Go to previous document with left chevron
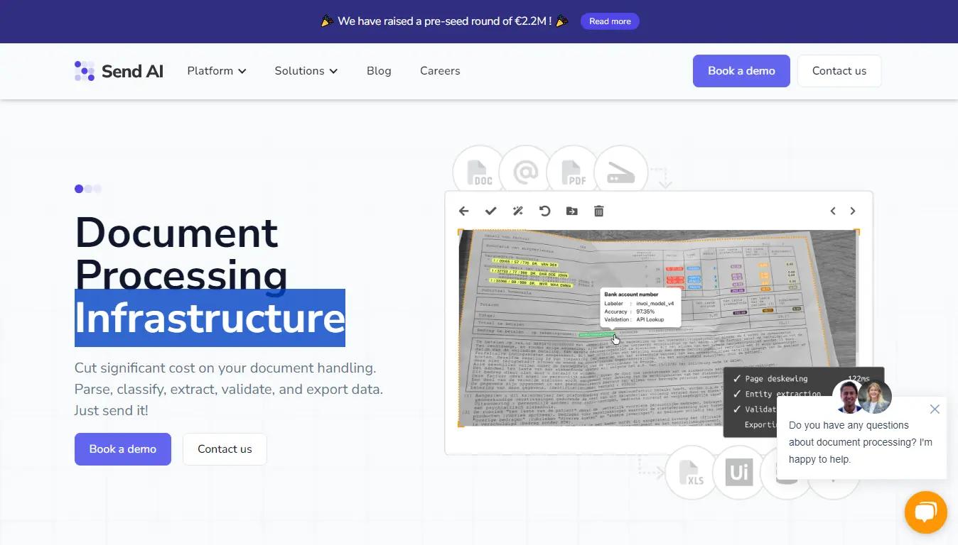 point(833,211)
